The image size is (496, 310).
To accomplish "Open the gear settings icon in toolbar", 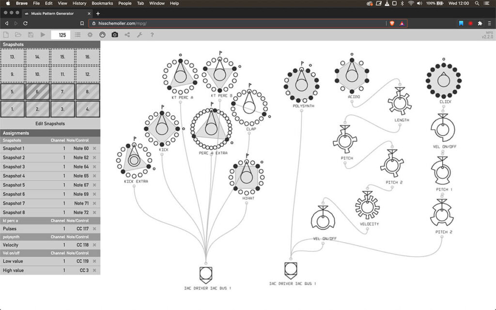I will 90,35.
